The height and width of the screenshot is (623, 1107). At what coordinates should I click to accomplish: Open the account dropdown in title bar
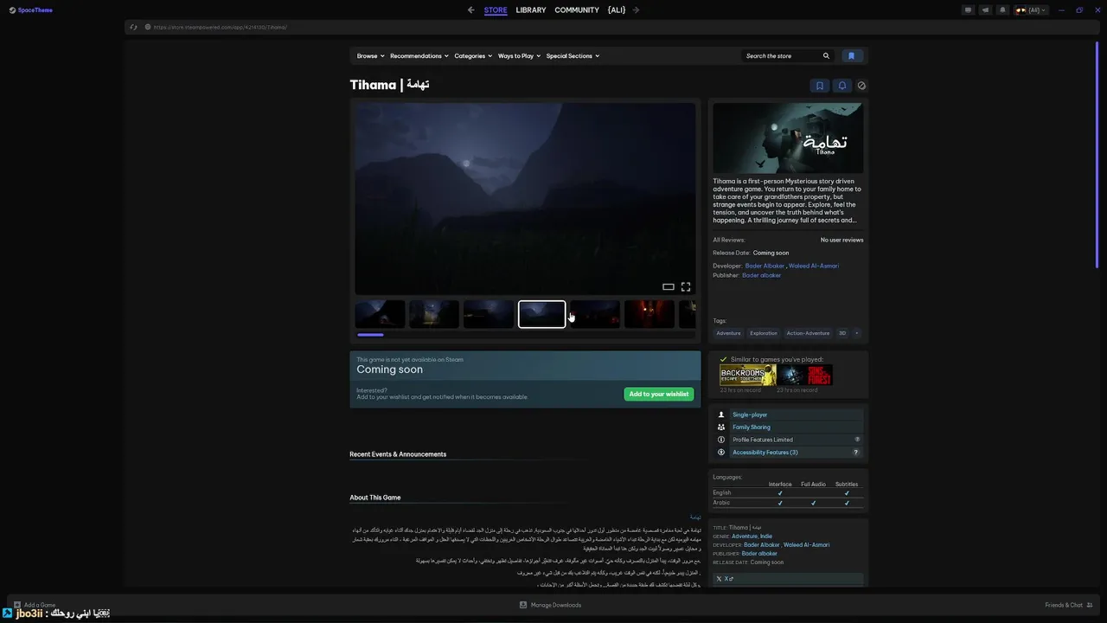pyautogui.click(x=1032, y=10)
